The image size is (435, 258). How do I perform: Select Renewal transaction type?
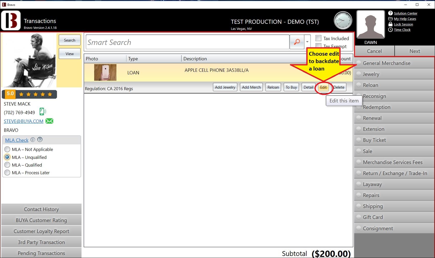[x=394, y=118]
